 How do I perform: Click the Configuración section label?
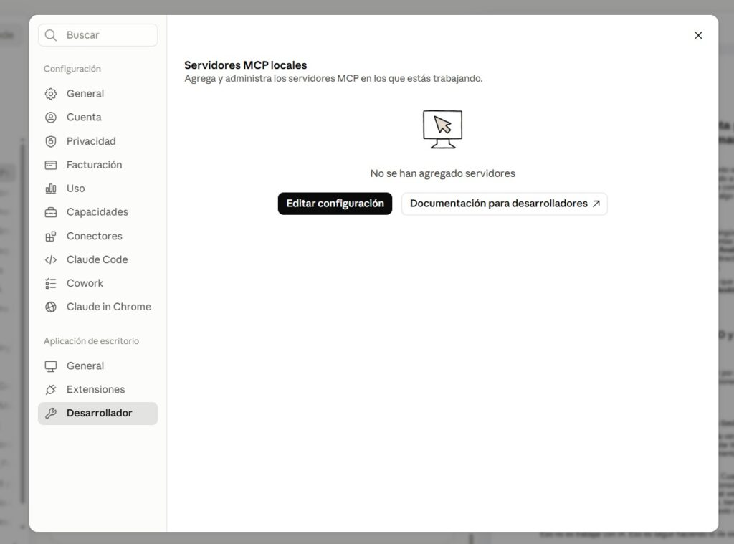tap(72, 69)
